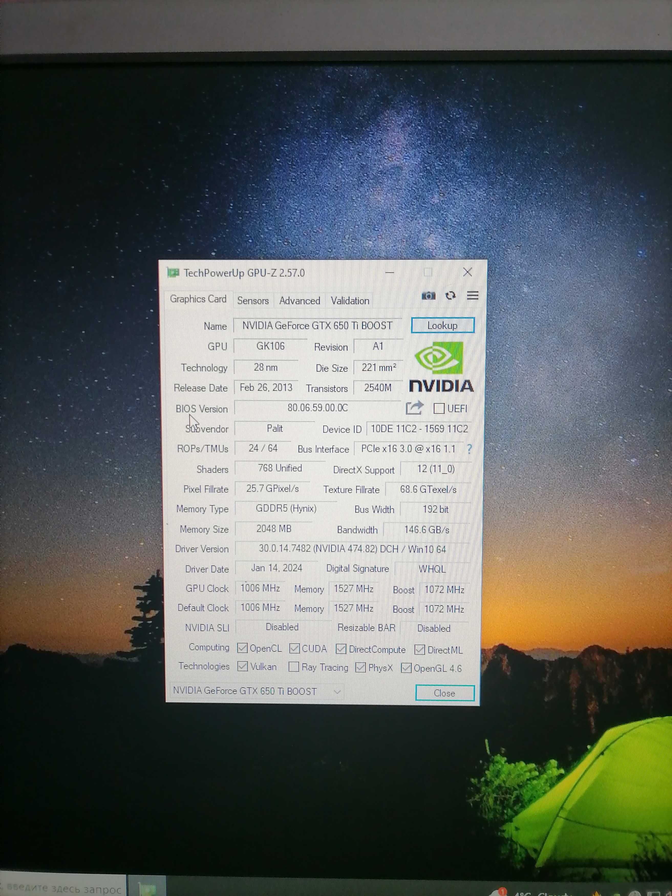
Task: Toggle the Ray Tracing checkbox
Action: [294, 667]
